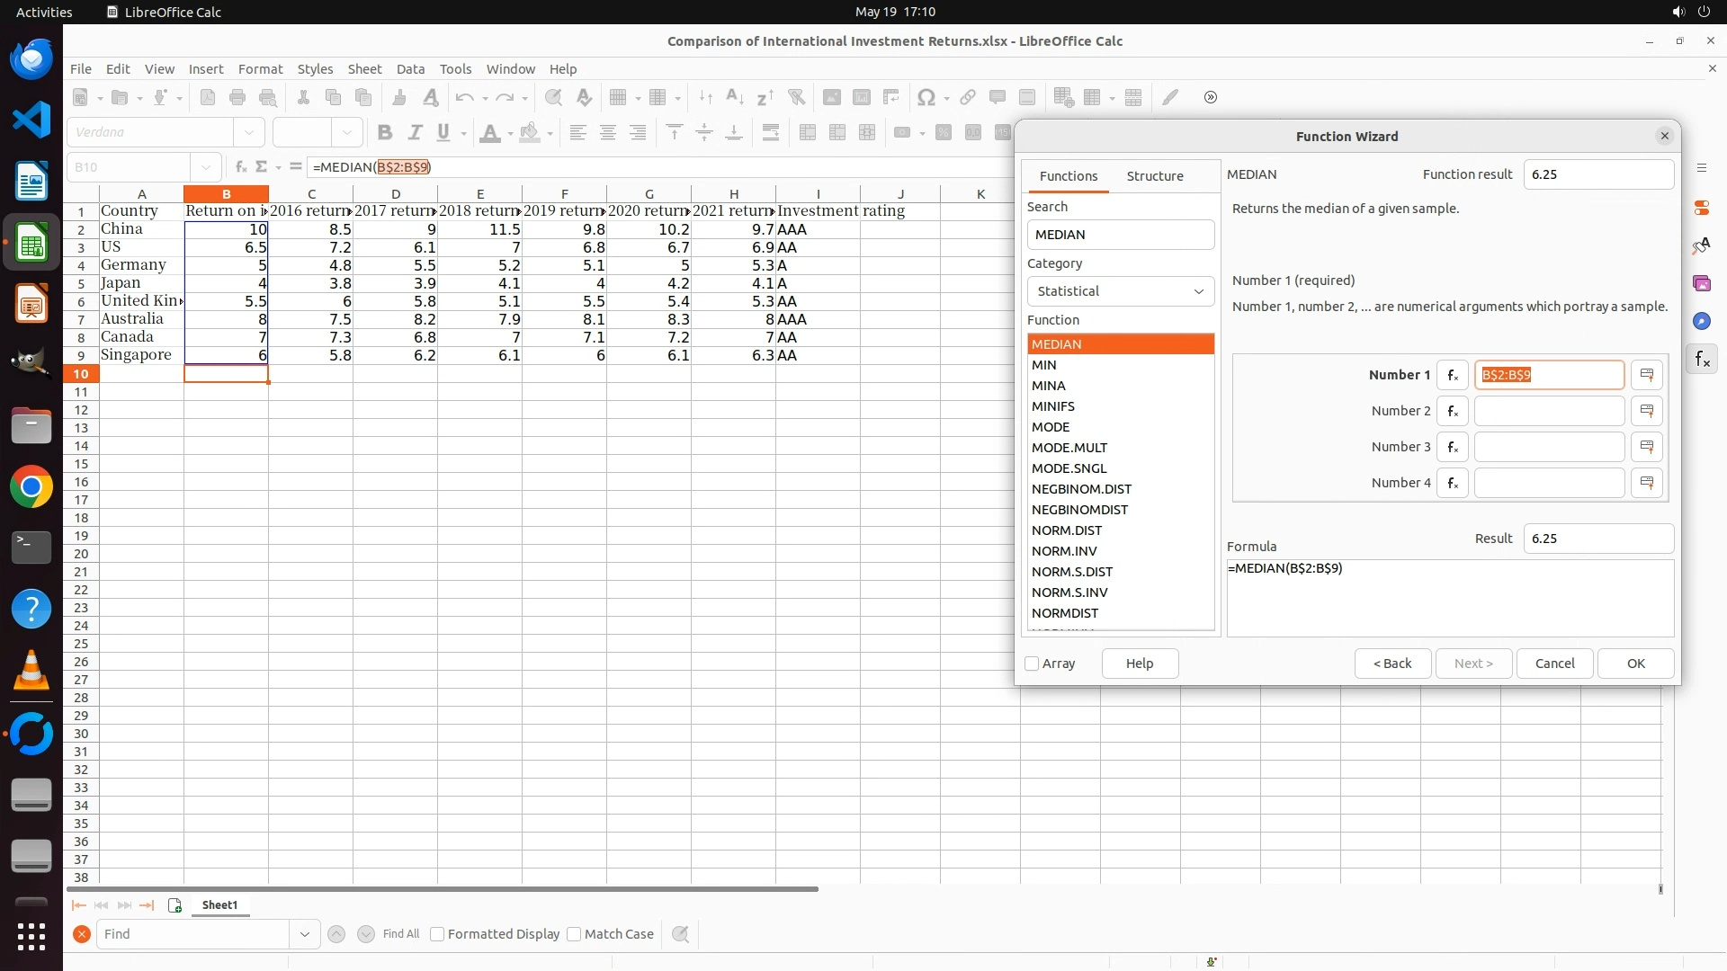Open the font name dropdown
1727x971 pixels.
pyautogui.click(x=249, y=132)
